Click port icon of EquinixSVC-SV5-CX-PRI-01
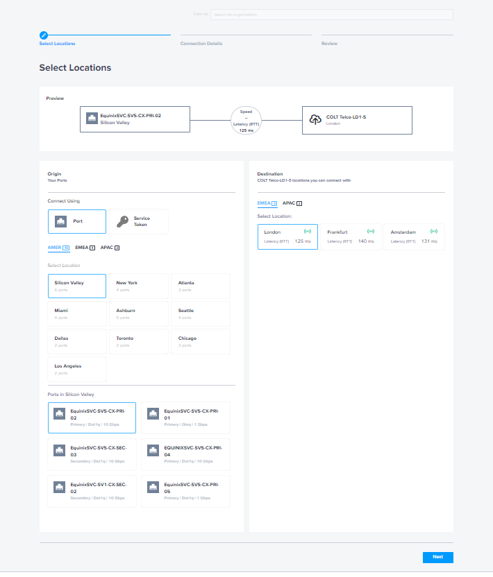 (x=154, y=415)
